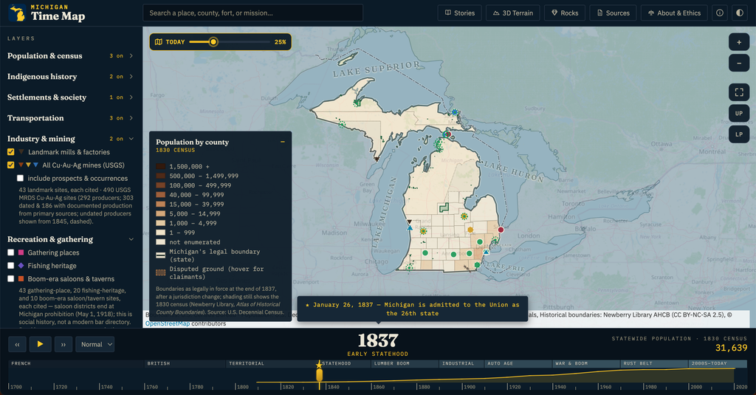Click the January 26, 1837 statehood tooltip
Viewport: 756px width, 395px height.
click(x=412, y=309)
